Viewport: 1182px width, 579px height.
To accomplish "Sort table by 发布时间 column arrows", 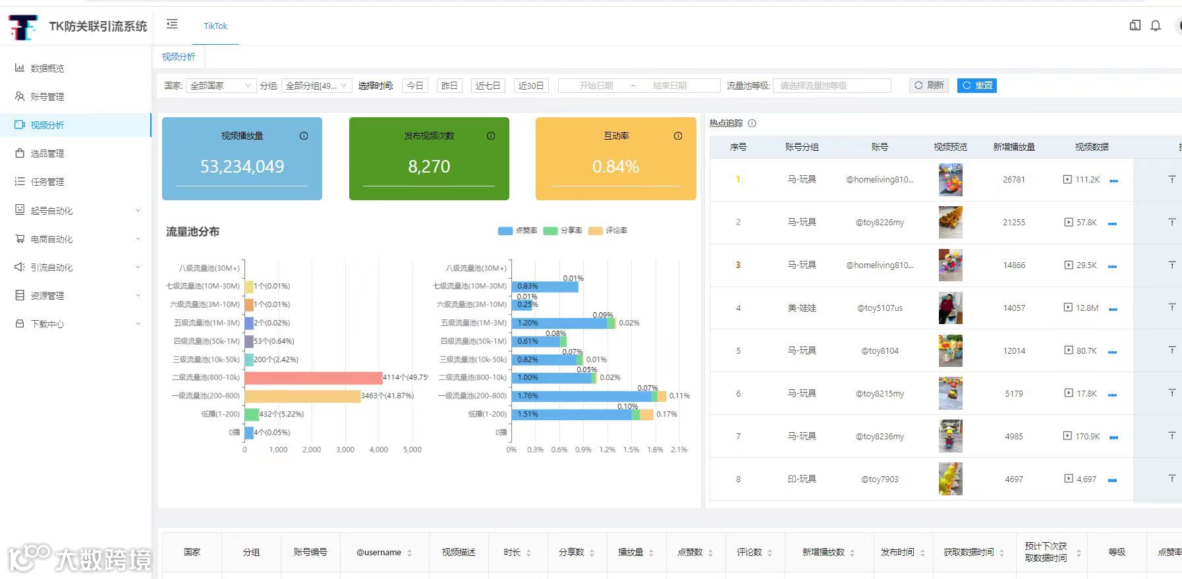I will pos(922,553).
